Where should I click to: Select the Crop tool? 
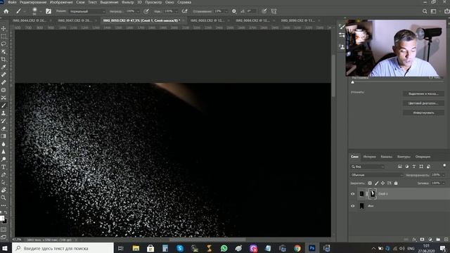click(x=4, y=59)
